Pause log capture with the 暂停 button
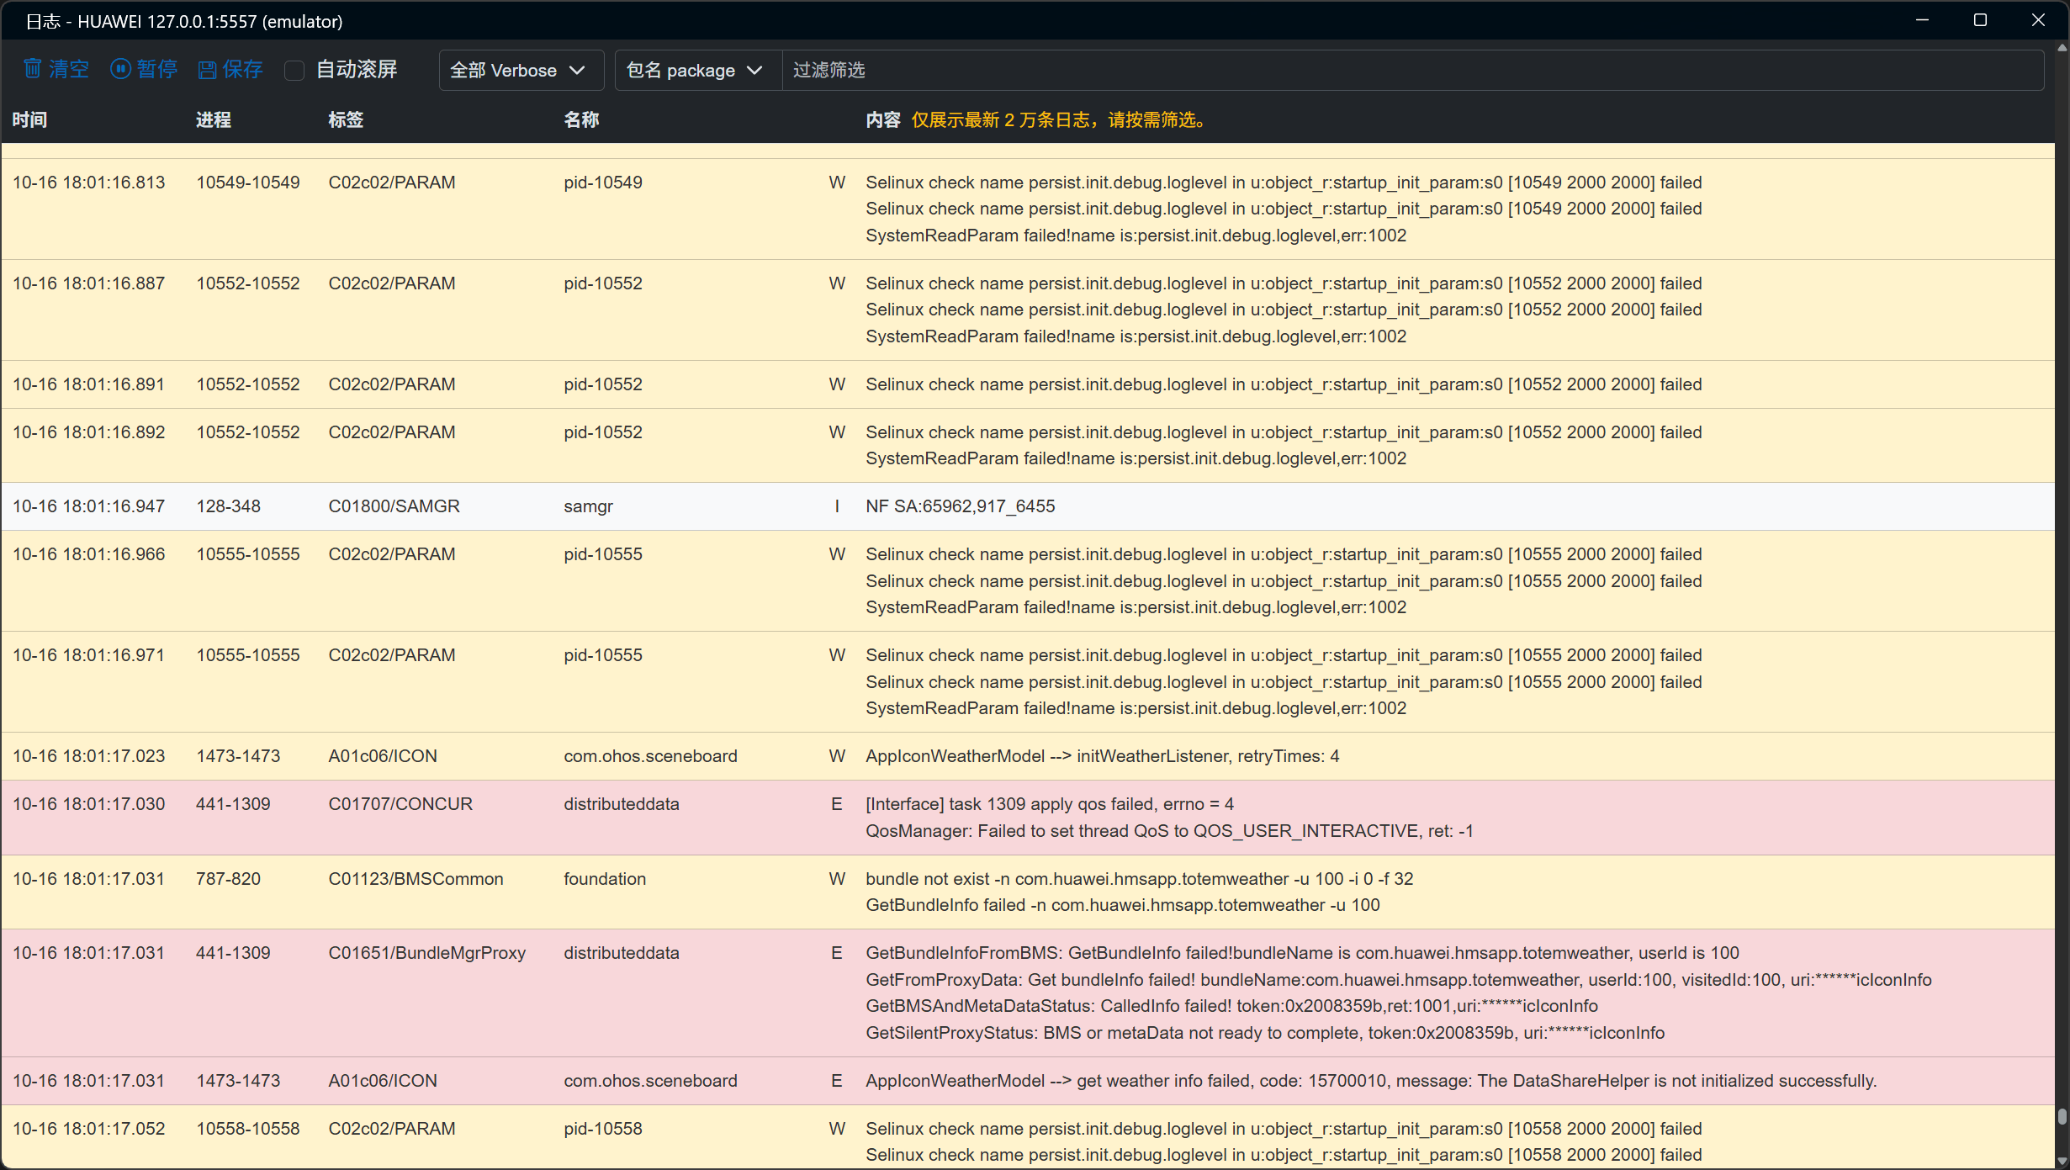 (144, 70)
